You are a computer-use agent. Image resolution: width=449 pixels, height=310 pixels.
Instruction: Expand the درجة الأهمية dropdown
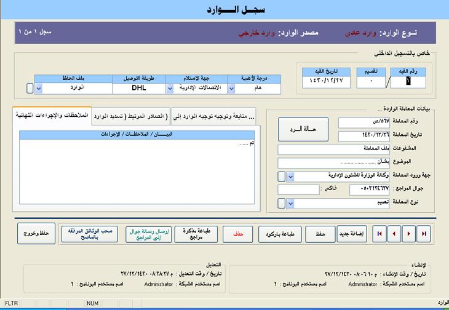[x=231, y=89]
